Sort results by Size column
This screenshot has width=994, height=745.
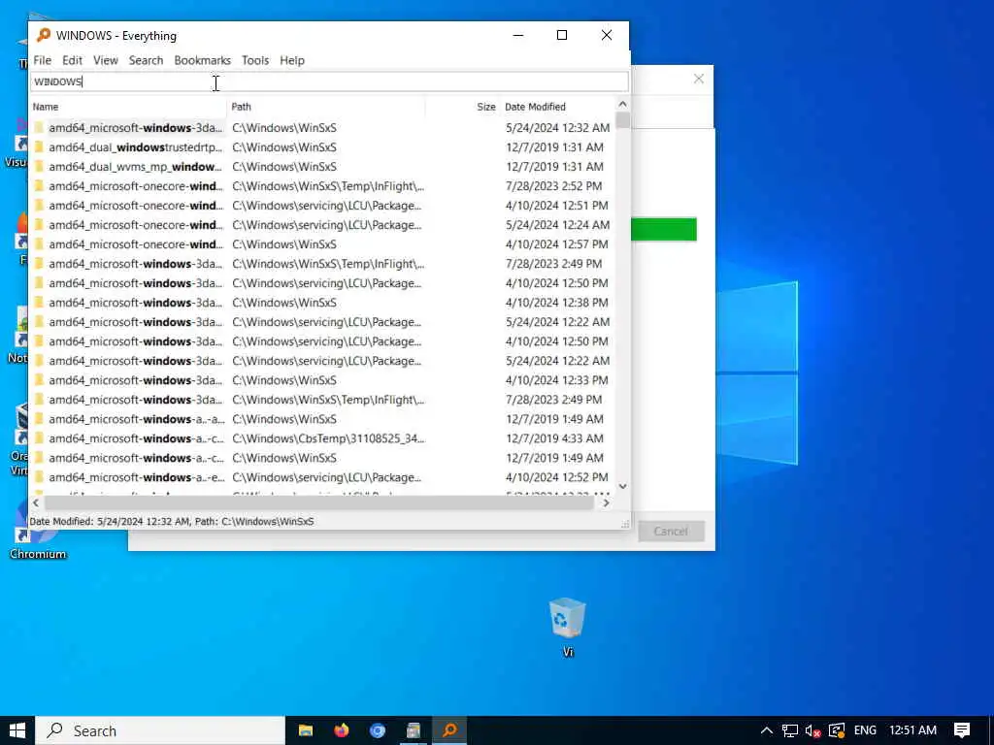click(x=462, y=107)
